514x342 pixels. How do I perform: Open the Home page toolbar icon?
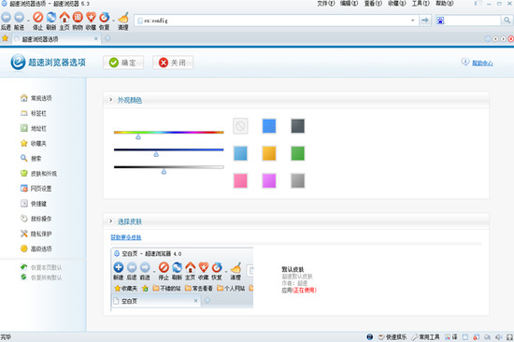(64, 17)
